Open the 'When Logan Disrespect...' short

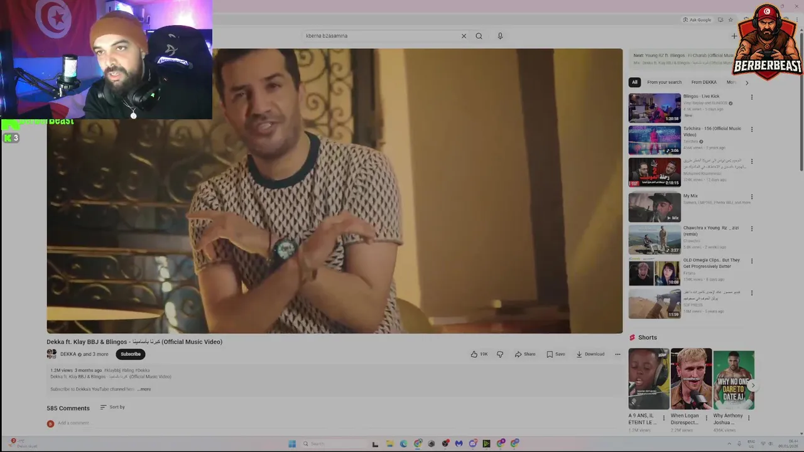coord(691,379)
